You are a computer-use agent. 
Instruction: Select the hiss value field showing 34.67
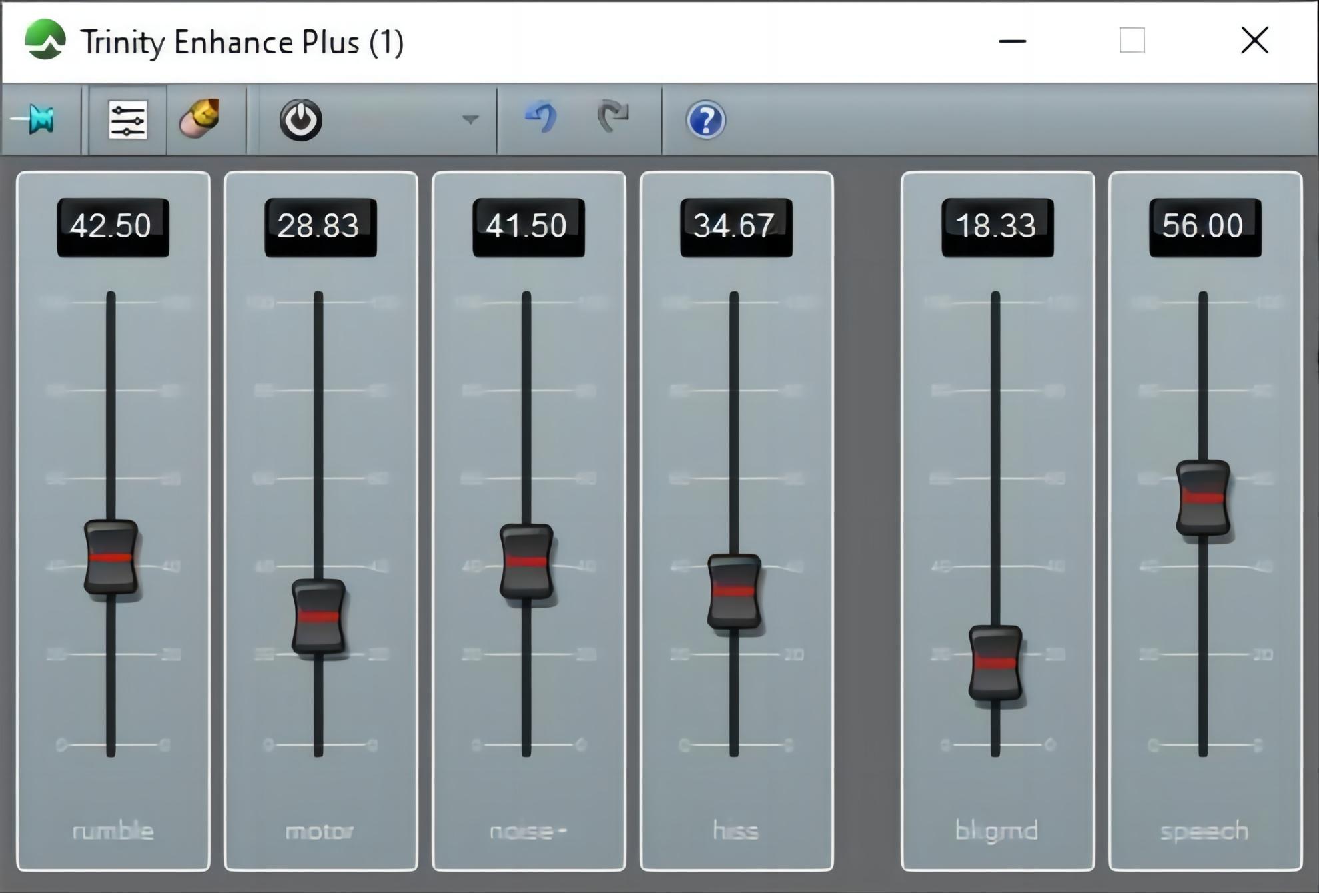tap(736, 227)
